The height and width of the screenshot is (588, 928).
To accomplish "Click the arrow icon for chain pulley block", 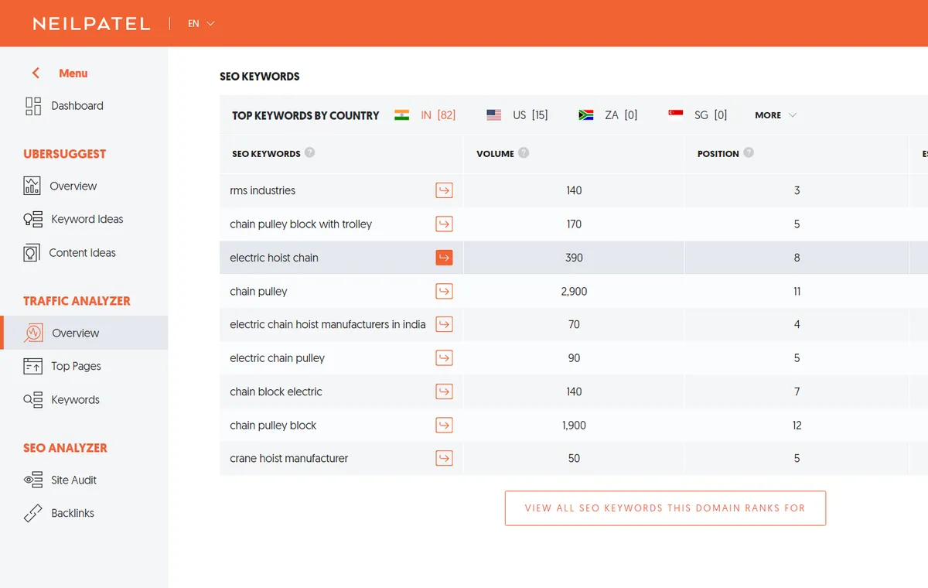I will coord(444,425).
